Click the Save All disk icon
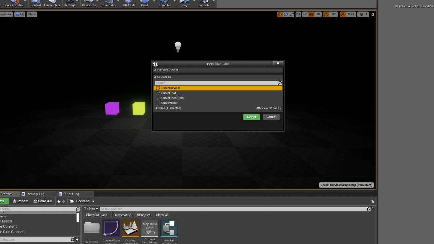Viewport: 434px width, 244px height. pyautogui.click(x=35, y=201)
